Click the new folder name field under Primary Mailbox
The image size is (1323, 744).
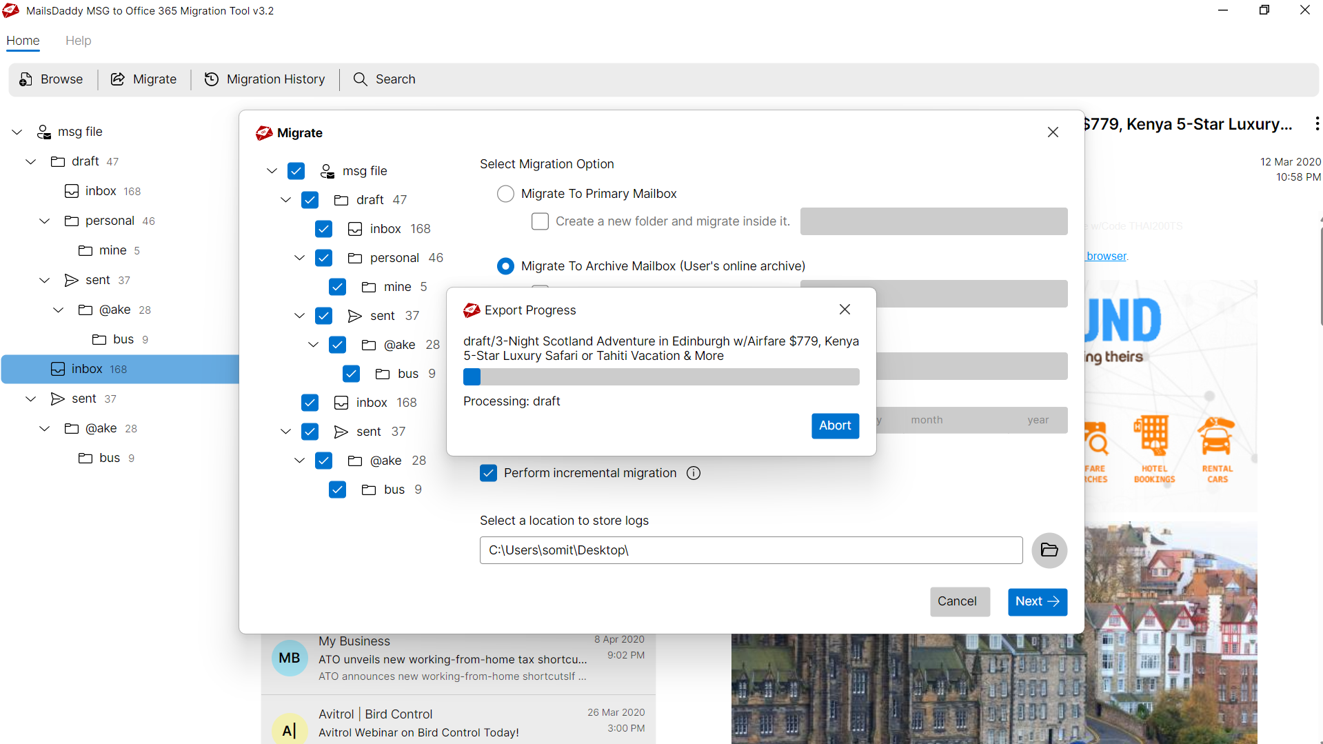[933, 221]
